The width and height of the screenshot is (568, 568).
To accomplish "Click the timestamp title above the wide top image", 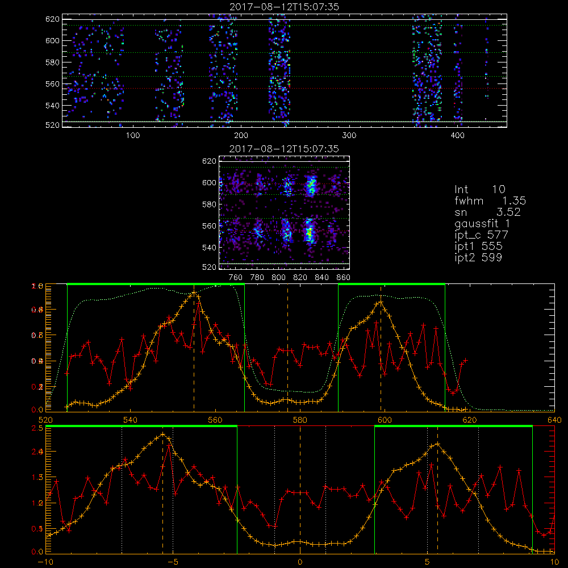I will [284, 7].
